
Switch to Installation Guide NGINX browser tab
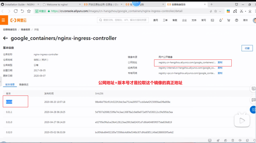point(20,4)
